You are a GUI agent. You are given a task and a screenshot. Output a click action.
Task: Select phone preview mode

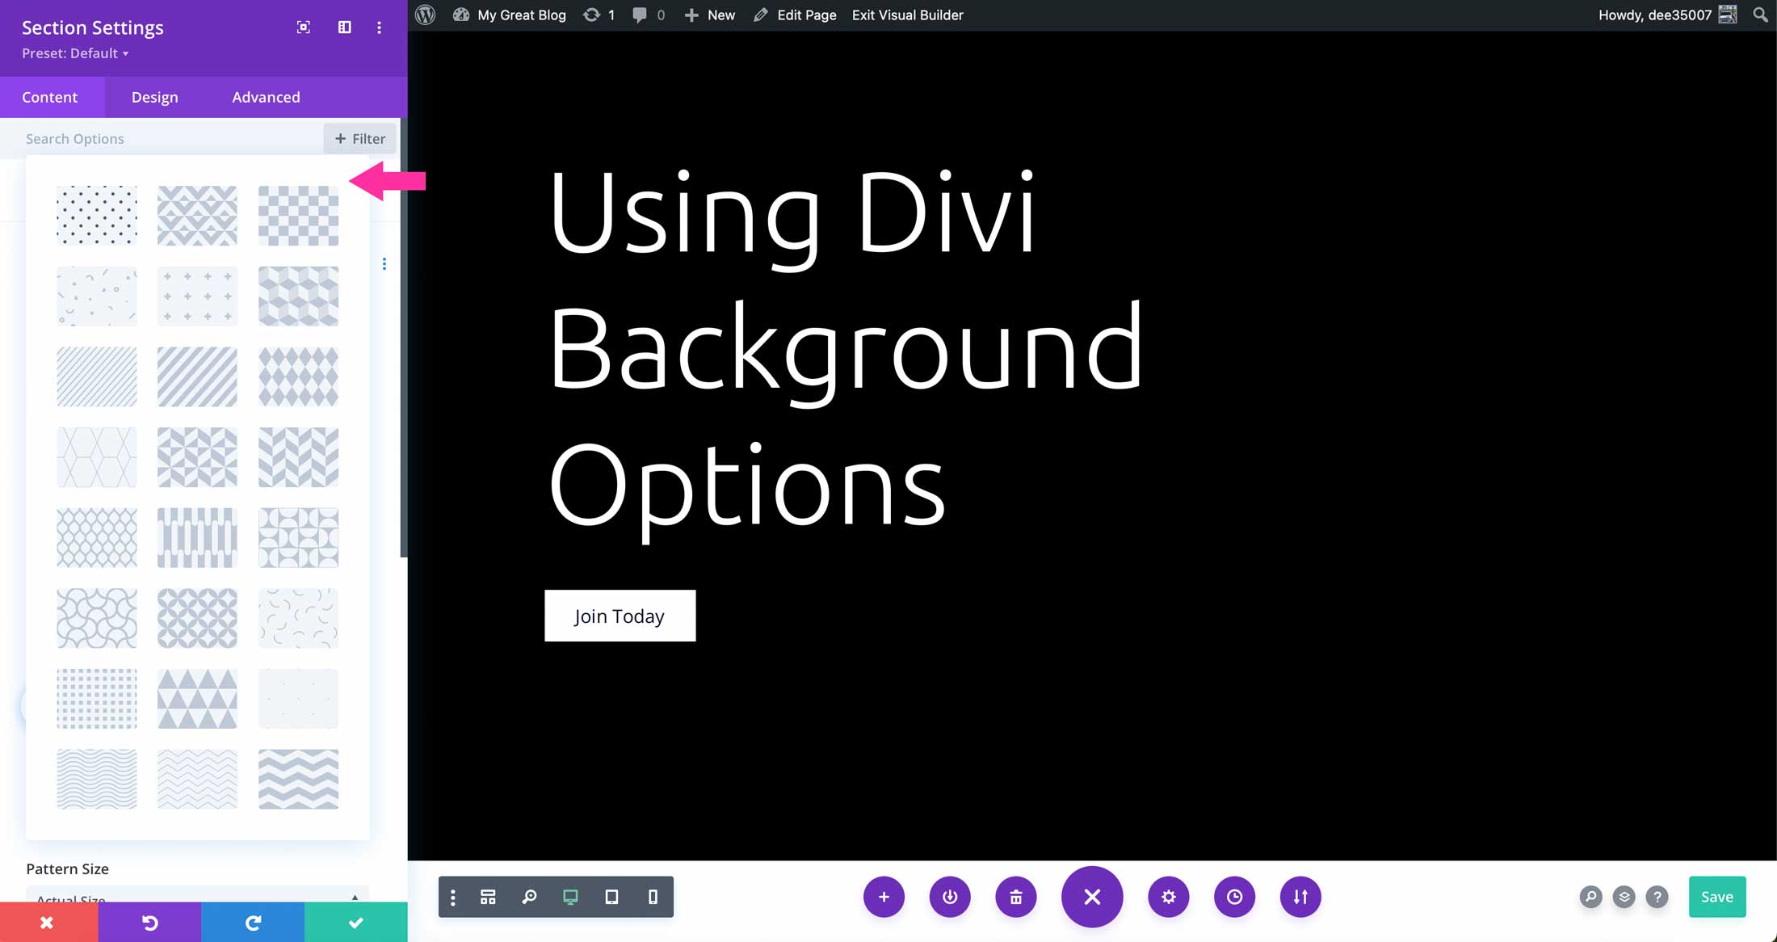point(653,897)
